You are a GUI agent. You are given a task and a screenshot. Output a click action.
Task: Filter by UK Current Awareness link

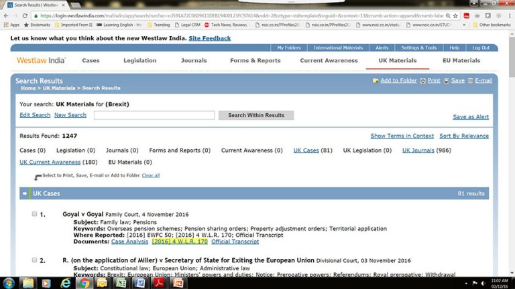click(50, 162)
